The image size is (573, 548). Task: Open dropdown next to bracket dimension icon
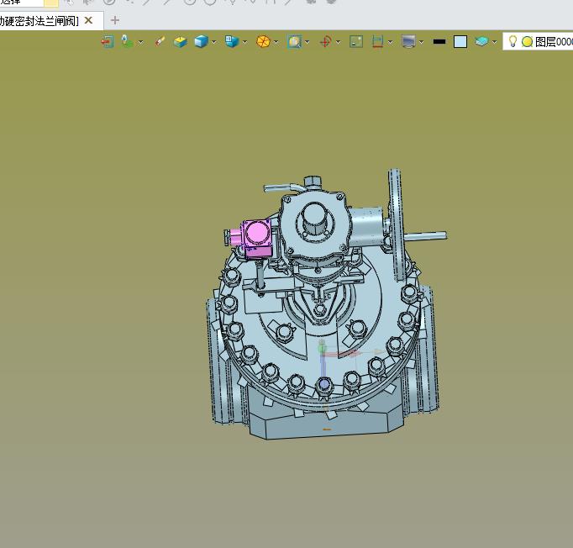[x=391, y=42]
